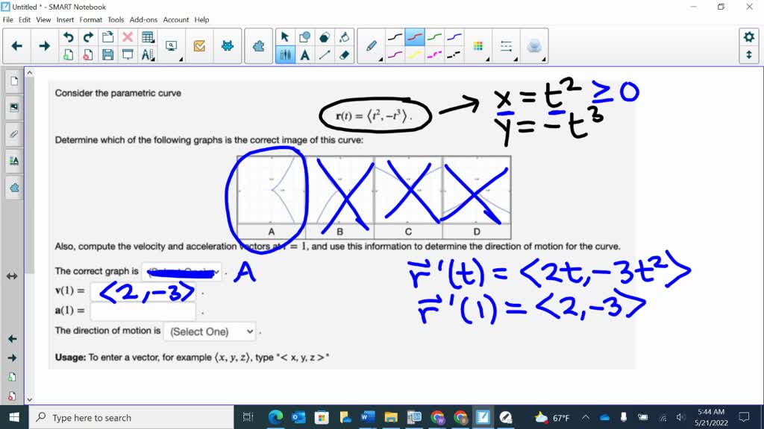Open the screen capture tool
The width and height of the screenshot is (764, 429).
[x=172, y=46]
